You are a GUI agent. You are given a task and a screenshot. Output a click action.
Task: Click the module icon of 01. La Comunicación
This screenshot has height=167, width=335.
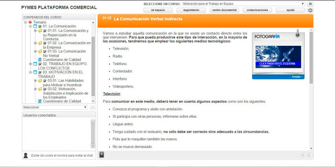(x=35, y=26)
